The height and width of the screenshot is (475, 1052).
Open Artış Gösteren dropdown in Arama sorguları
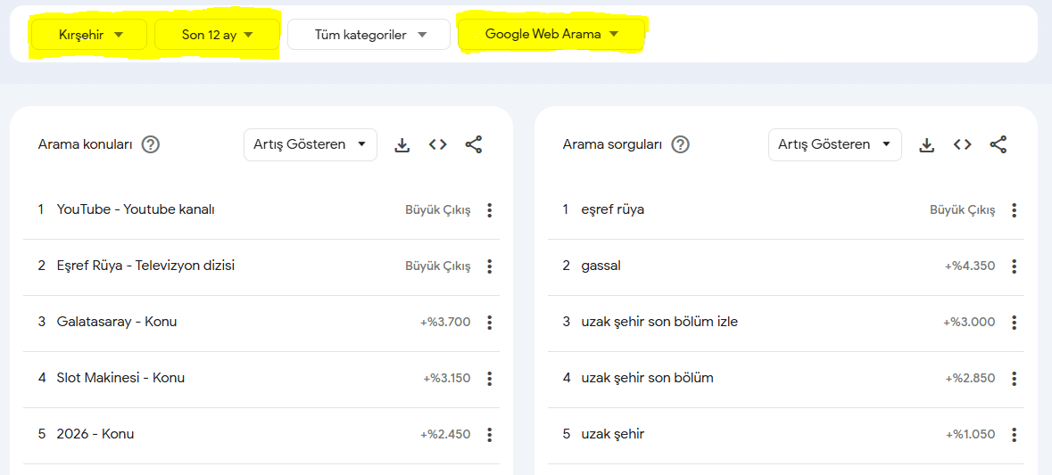(834, 144)
